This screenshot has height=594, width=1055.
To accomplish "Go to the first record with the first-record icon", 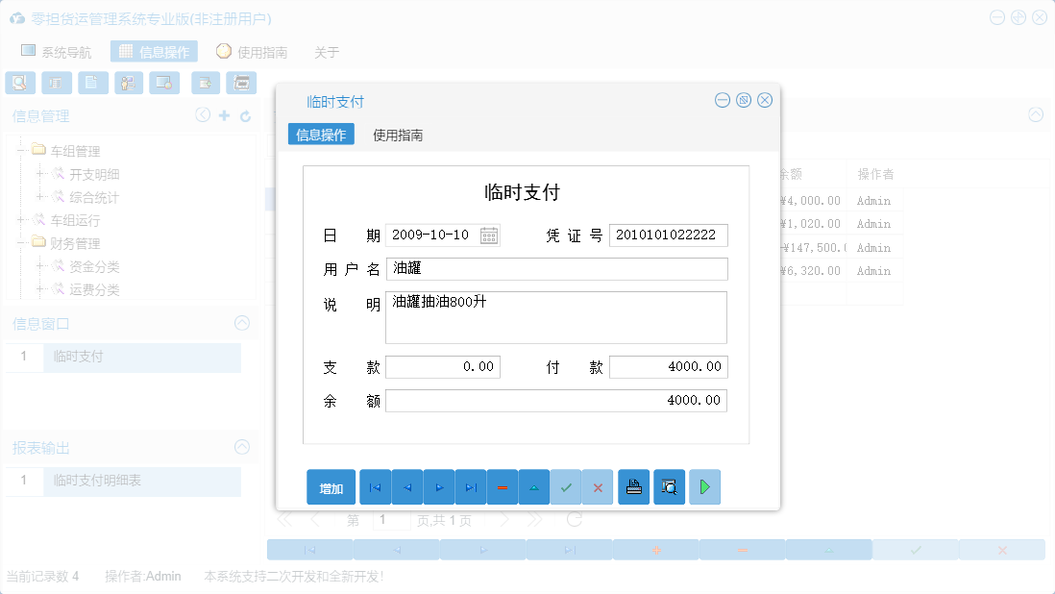I will click(x=375, y=487).
